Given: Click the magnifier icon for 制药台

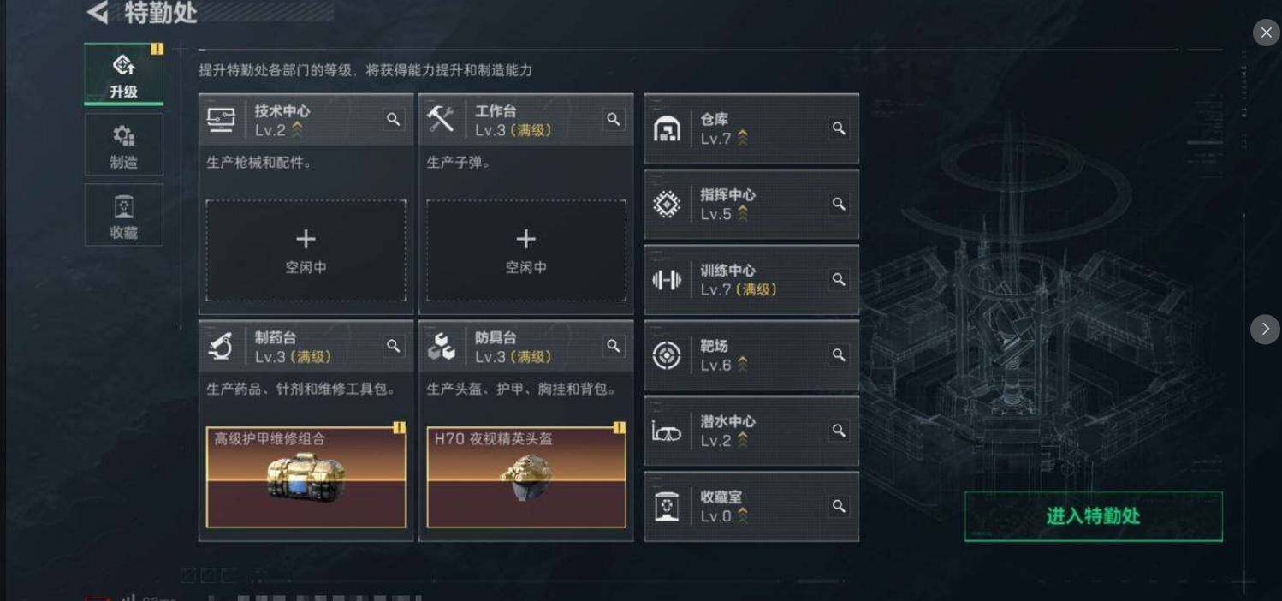Looking at the screenshot, I should [x=393, y=346].
